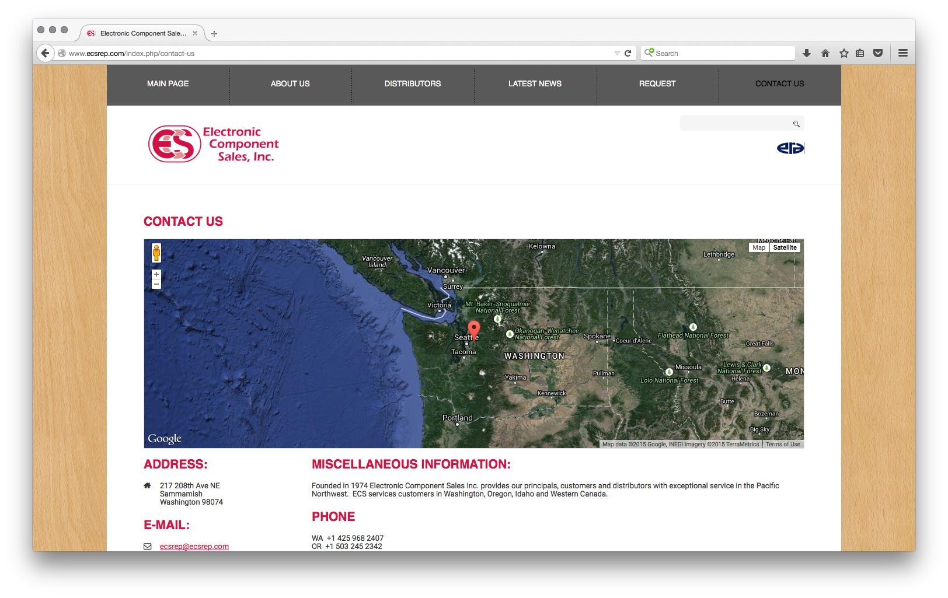Click the Google logo on the map
This screenshot has height=598, width=948.
click(x=165, y=439)
